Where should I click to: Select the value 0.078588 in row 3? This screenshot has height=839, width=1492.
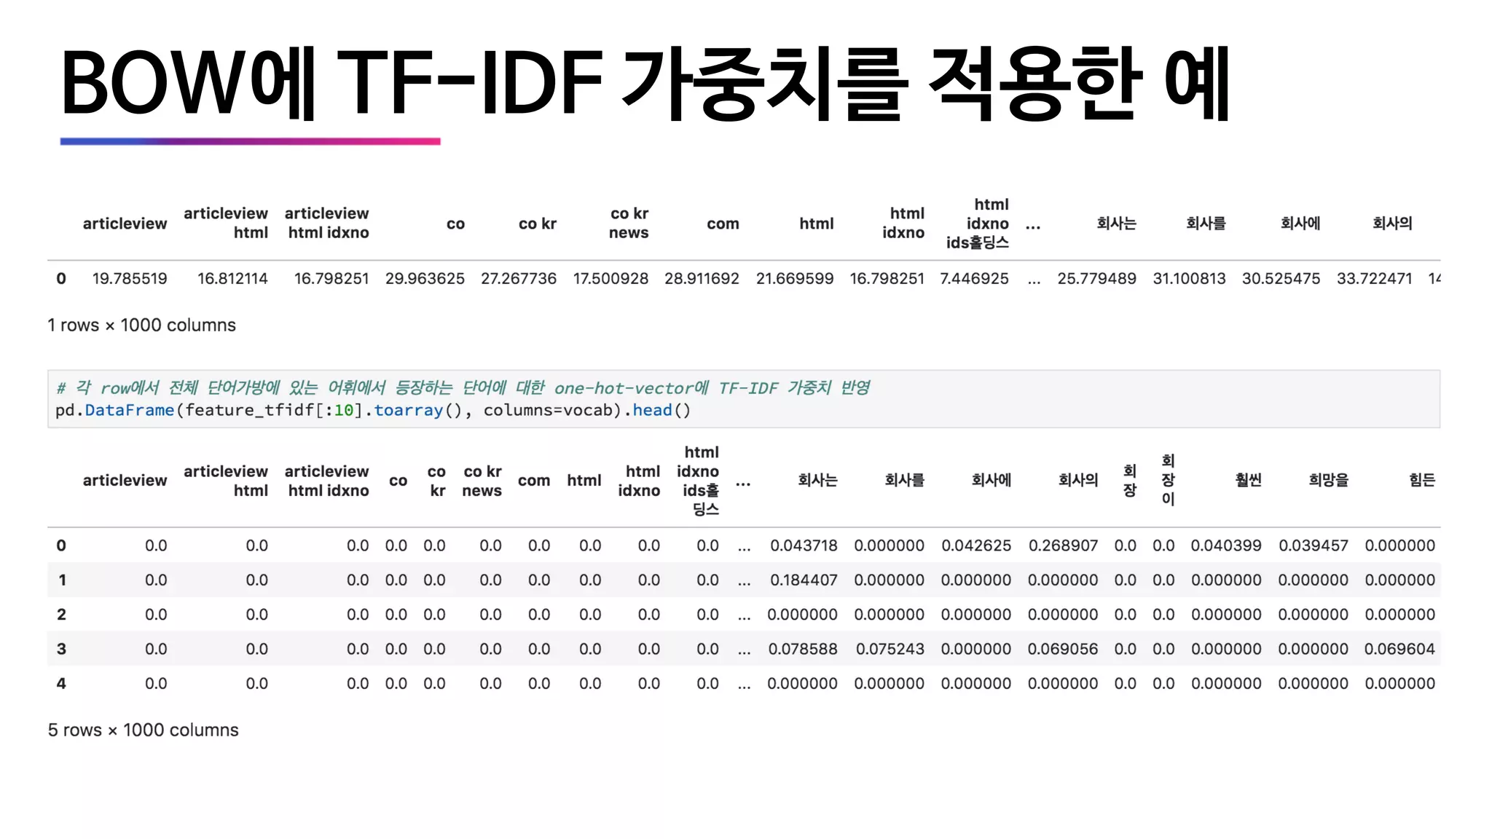[x=803, y=650]
